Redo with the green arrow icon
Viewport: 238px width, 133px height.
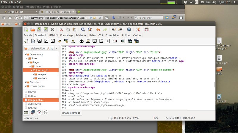(105, 29)
